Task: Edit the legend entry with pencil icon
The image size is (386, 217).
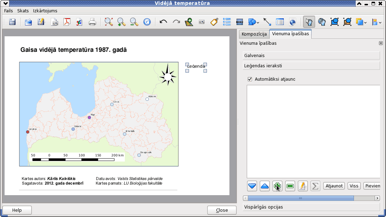Action: click(302, 186)
